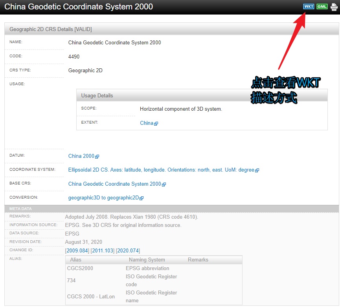Open the GML format view icon
The width and height of the screenshot is (340, 307).
[x=322, y=7]
